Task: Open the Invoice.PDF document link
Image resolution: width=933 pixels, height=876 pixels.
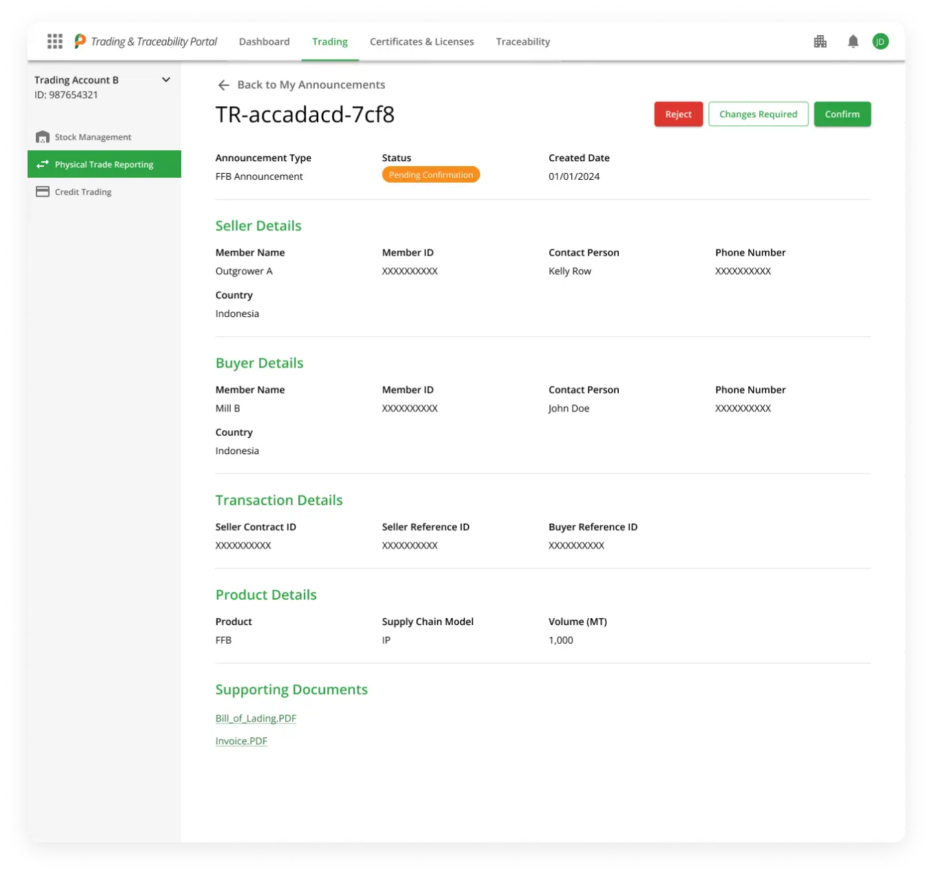Action: pos(241,741)
